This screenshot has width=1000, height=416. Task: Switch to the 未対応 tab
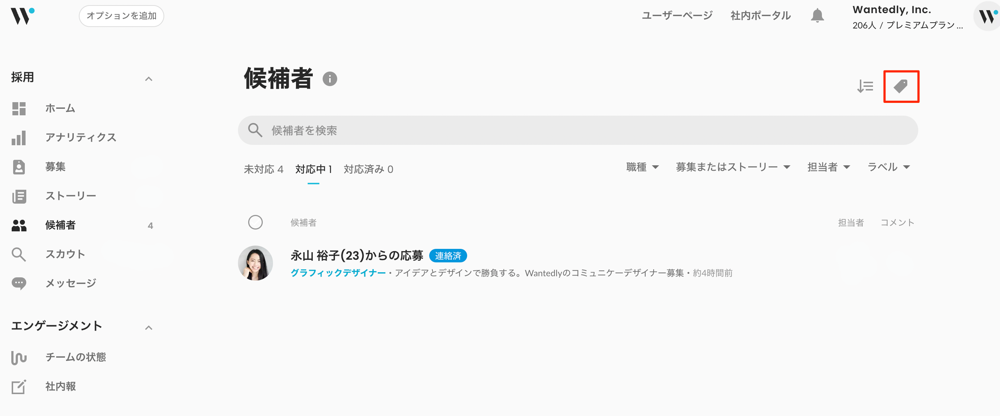pos(263,169)
